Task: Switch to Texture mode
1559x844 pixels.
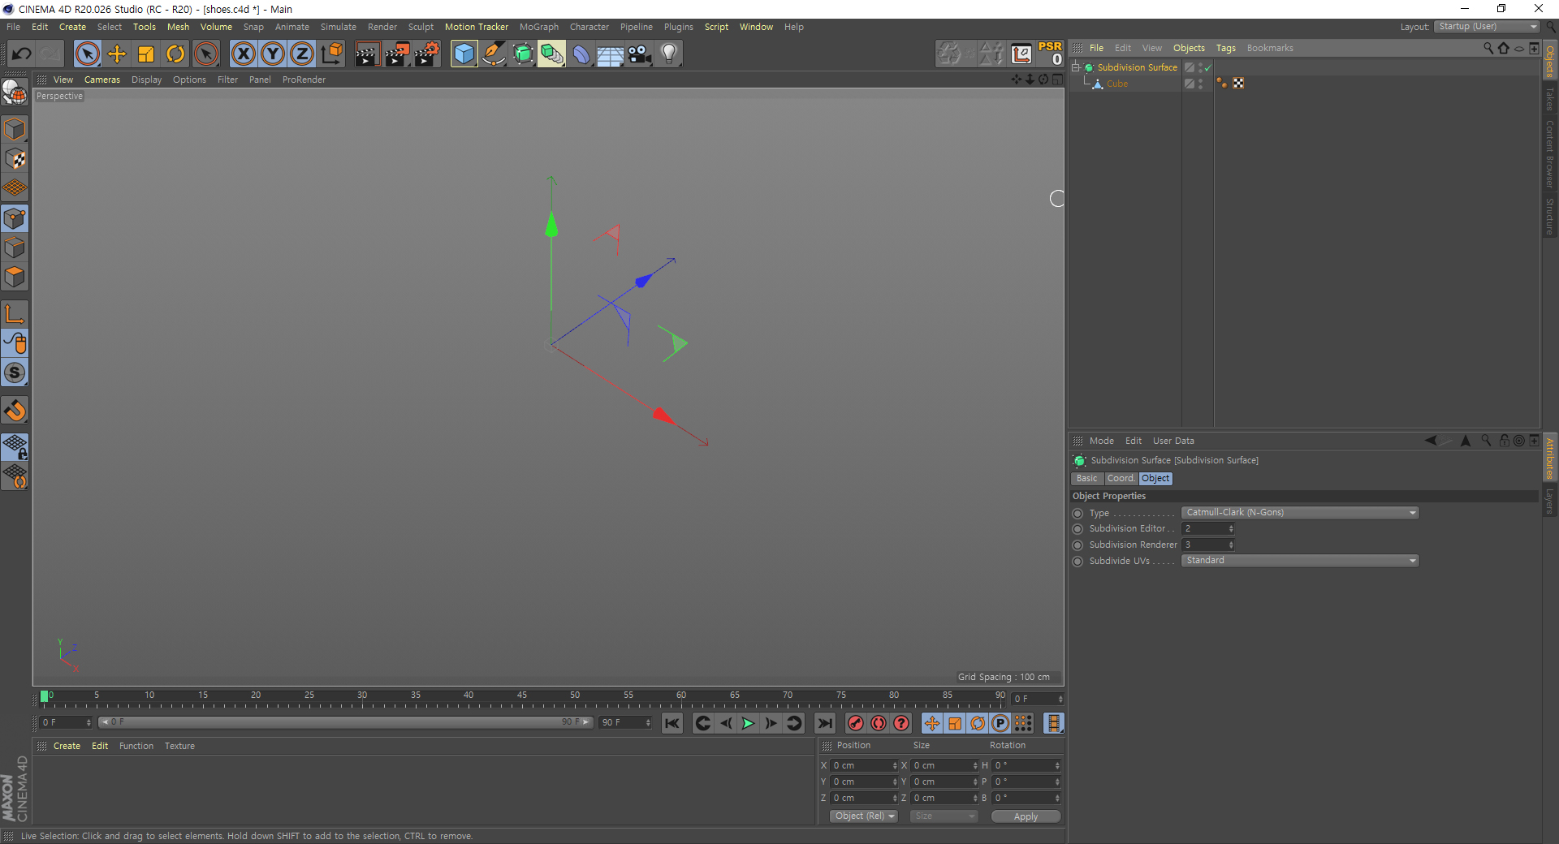Action: pos(15,159)
